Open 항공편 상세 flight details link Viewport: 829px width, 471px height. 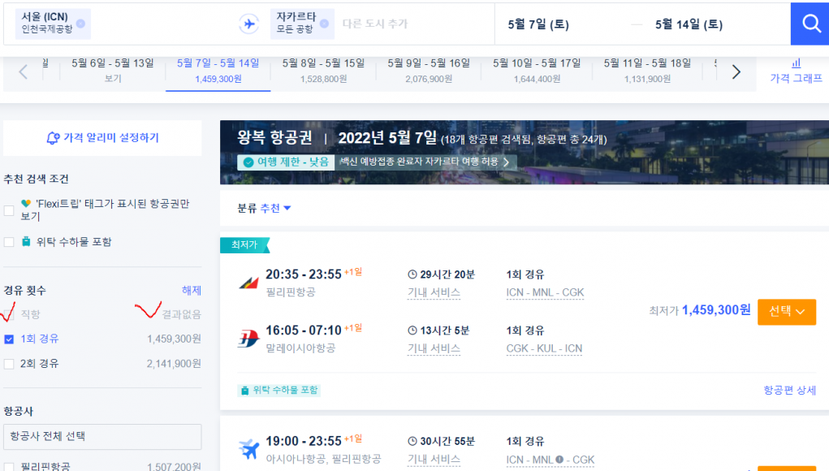pos(789,391)
